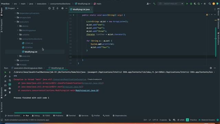Run with coverage shield icon in top toolbar
This screenshot has height=124, width=220.
[x=195, y=4]
